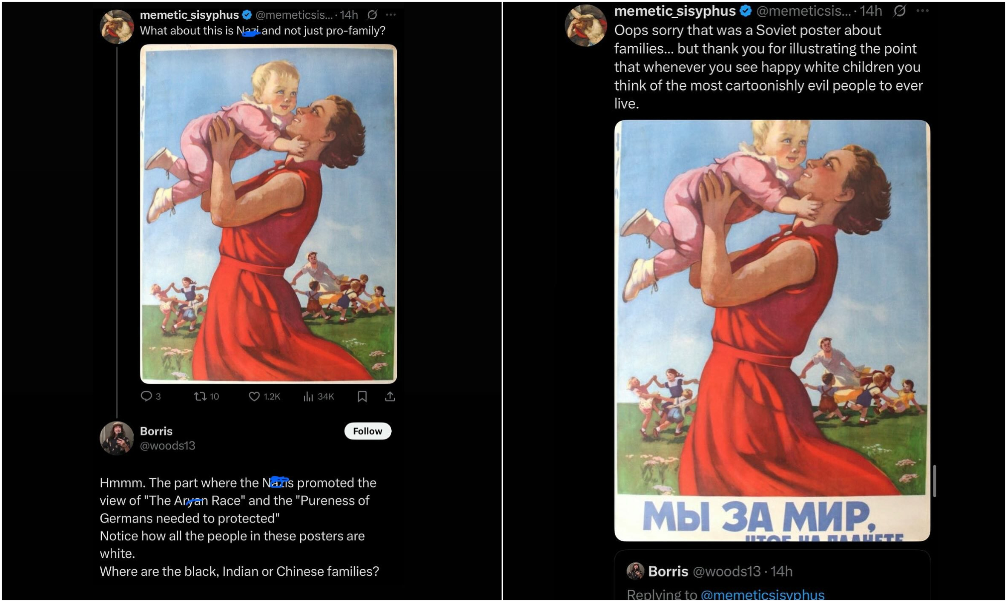Like the left post with 1.2K likes

coord(254,397)
